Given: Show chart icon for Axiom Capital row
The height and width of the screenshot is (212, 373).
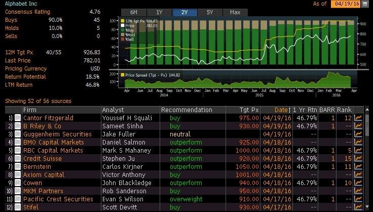Looking at the screenshot, I should (358, 174).
